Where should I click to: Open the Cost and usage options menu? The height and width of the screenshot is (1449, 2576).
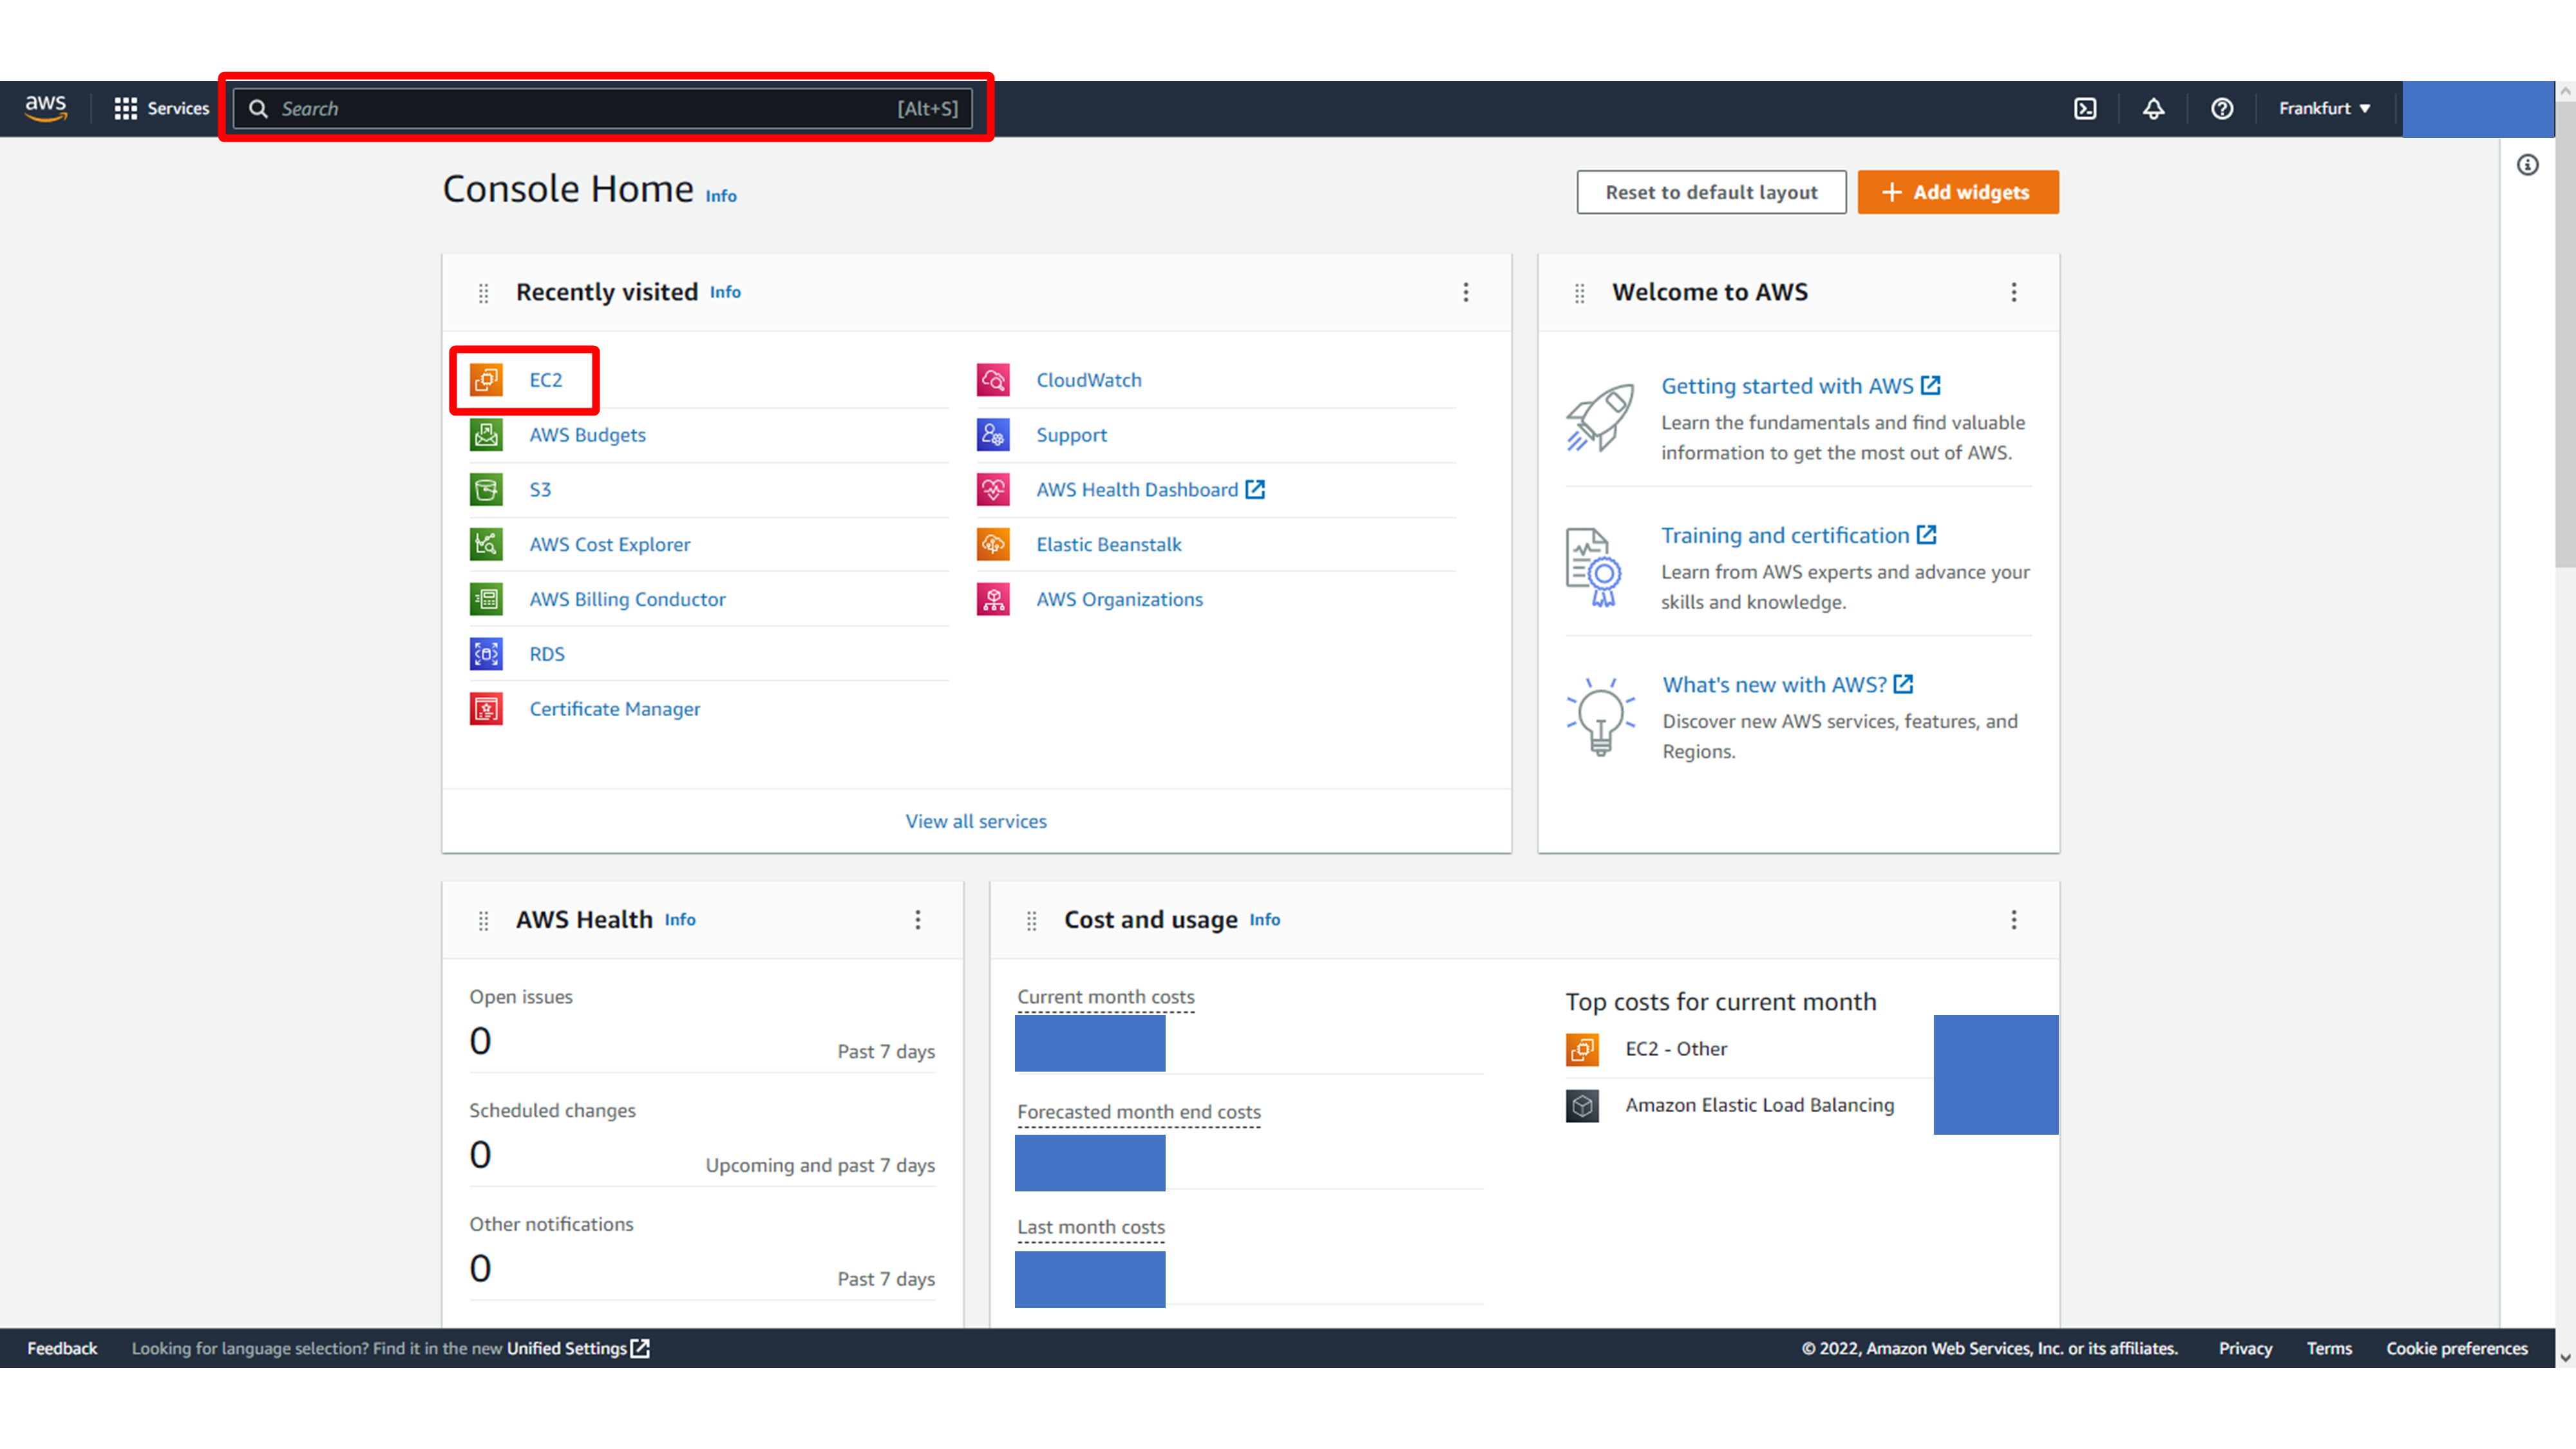(2014, 920)
